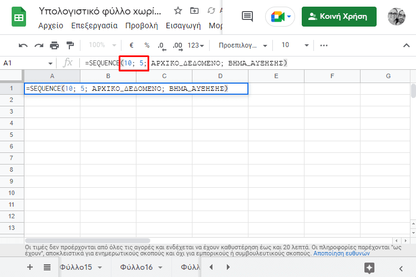Screen dimensions: 416x277
Task: Start a Google Meet call
Action: click(280, 17)
